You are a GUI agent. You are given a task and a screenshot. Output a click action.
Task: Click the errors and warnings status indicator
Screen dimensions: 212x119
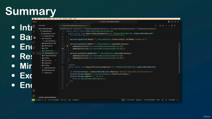click(64, 100)
